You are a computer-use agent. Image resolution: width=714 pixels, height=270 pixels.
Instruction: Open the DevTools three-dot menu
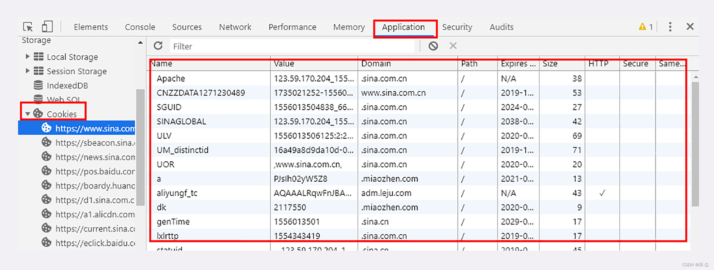pos(670,27)
